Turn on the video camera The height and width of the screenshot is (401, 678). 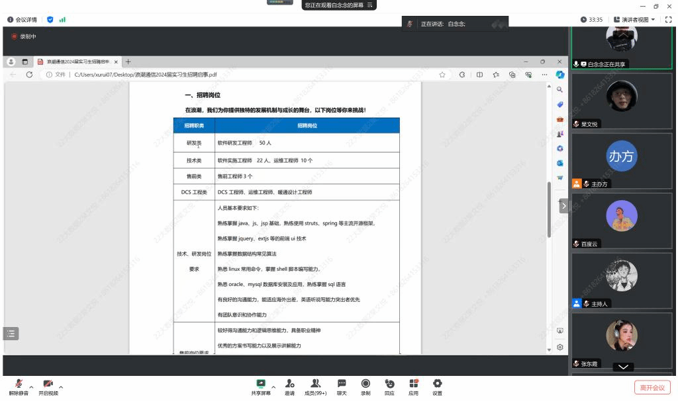(48, 387)
